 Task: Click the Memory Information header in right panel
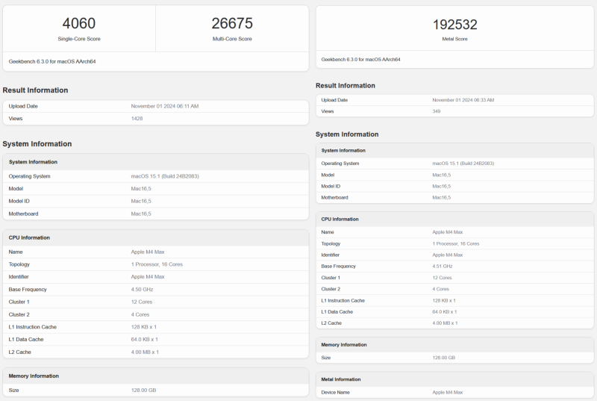tap(344, 345)
